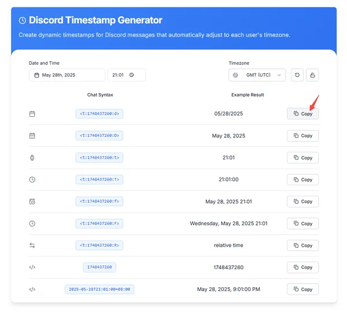Screen dimensions: 347x312
Task: Copy the May 28, 2025 long date syntax
Action: click(302, 136)
